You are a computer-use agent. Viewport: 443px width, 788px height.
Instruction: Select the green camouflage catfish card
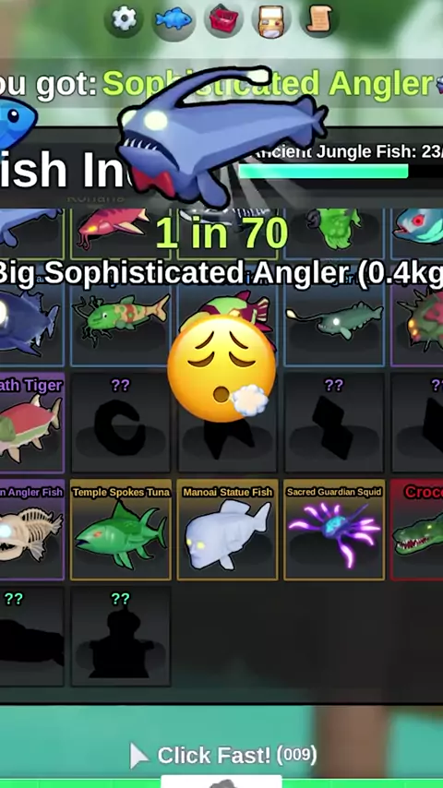click(121, 322)
